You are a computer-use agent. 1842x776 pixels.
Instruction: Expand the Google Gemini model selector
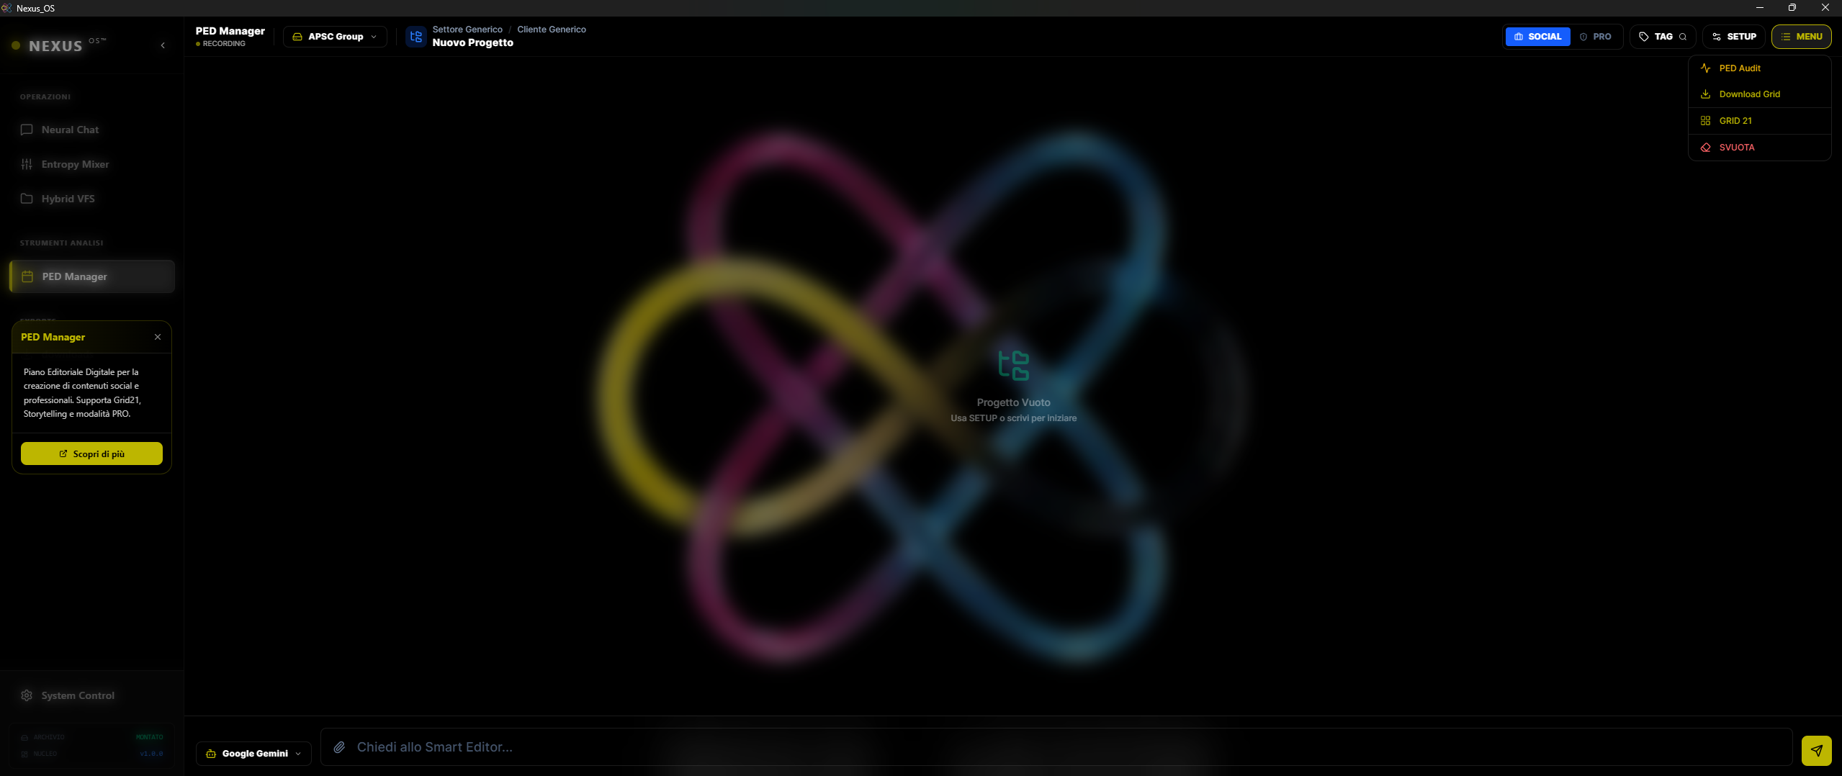point(253,754)
